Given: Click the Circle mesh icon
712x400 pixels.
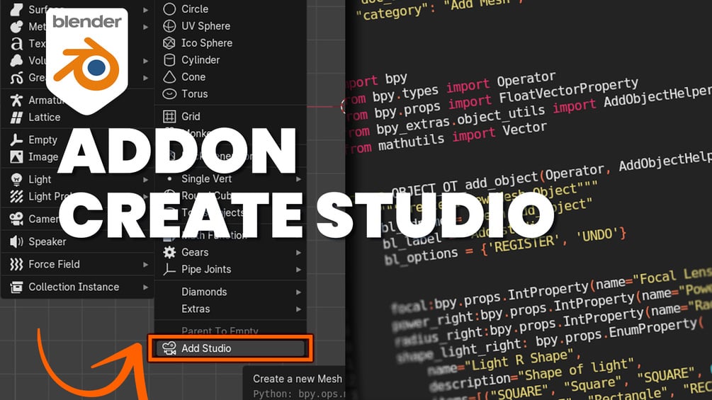Looking at the screenshot, I should [x=169, y=9].
